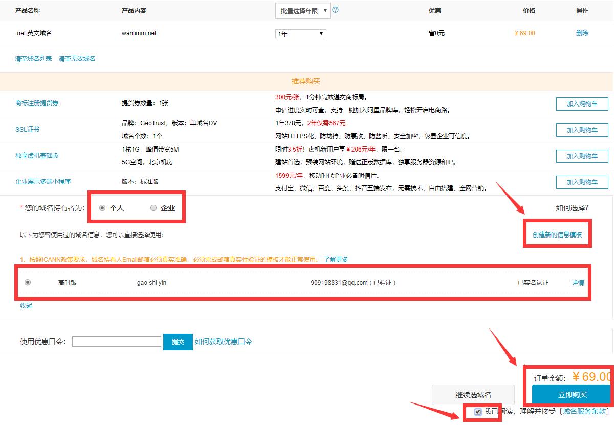Click 删除 to remove wanlimm.net
Screen dimensions: 616x425
coord(583,33)
